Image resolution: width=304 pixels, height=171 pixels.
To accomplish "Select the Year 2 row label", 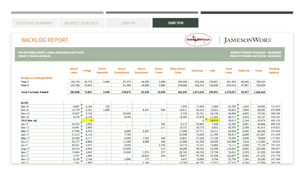I will 25,85.
